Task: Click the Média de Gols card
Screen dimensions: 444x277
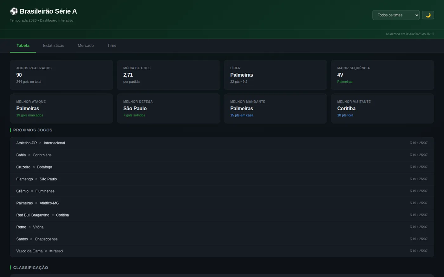Action: 168,75
